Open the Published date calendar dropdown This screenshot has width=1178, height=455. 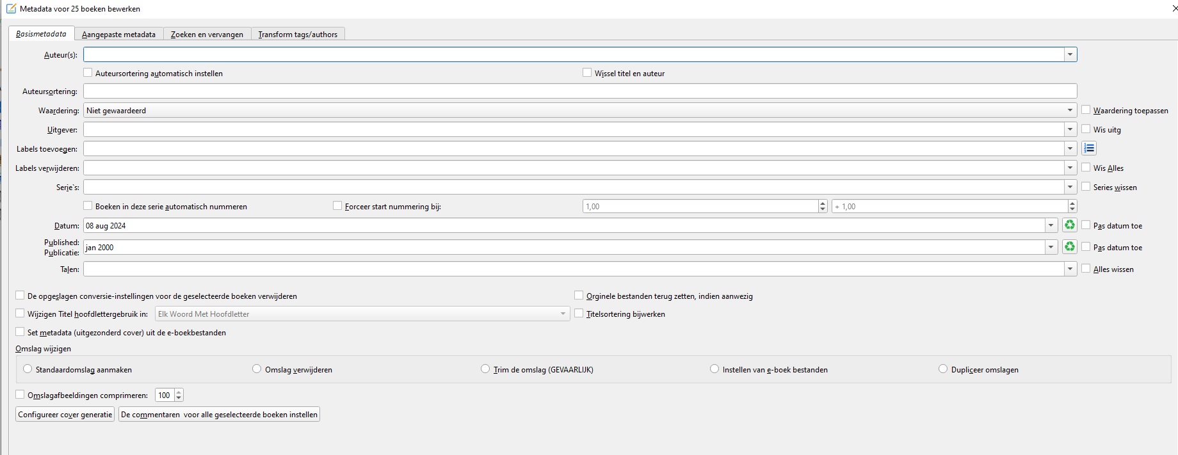point(1051,247)
